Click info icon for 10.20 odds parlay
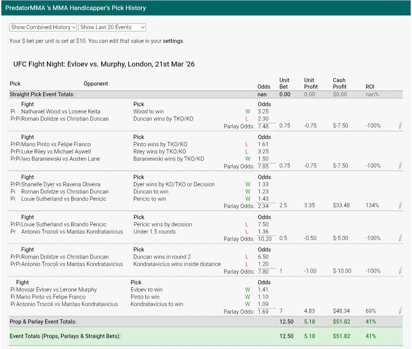 tap(400, 238)
